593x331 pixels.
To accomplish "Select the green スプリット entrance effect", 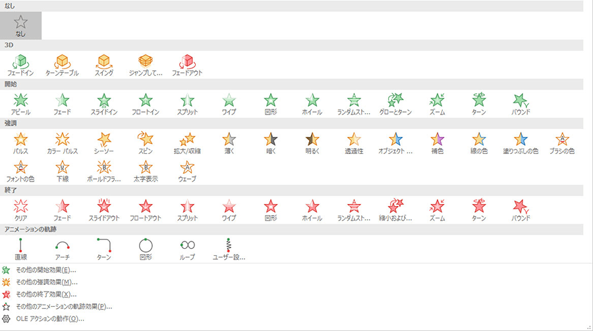I will [187, 104].
